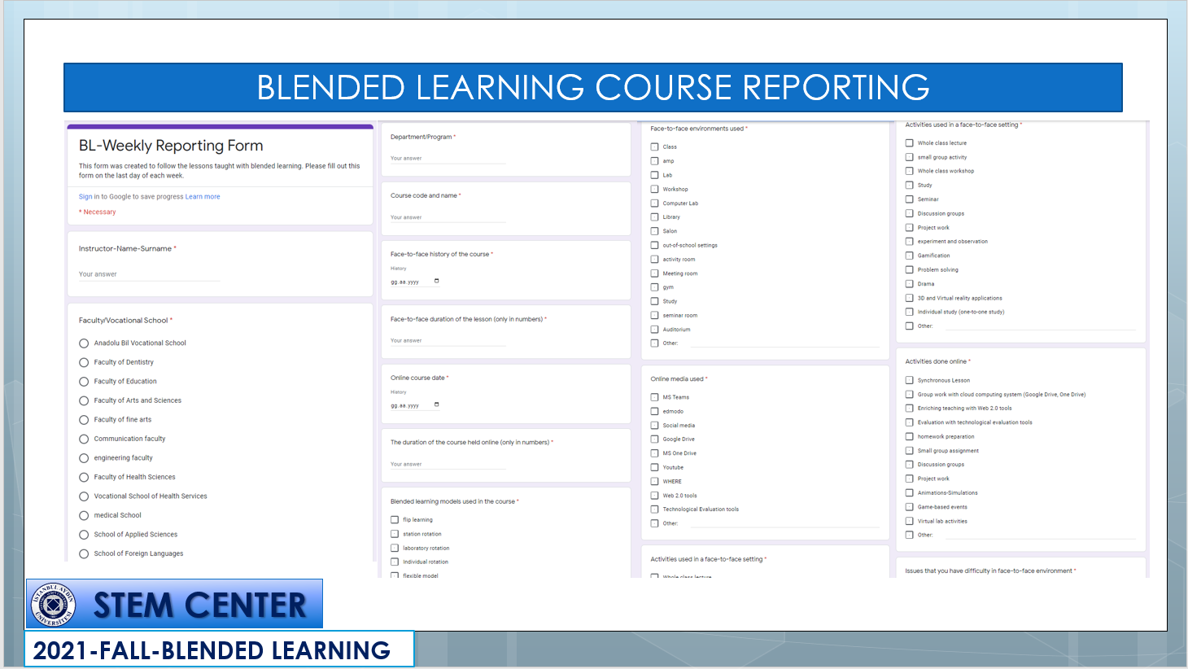
Task: Click Face-to-face history date input
Action: [x=415, y=282]
